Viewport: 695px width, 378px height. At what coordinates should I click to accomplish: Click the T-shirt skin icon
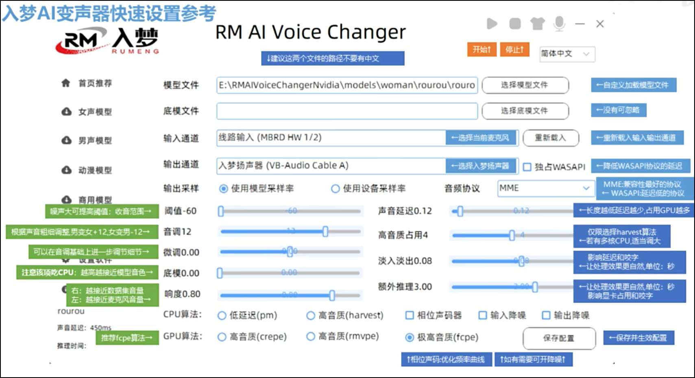537,24
